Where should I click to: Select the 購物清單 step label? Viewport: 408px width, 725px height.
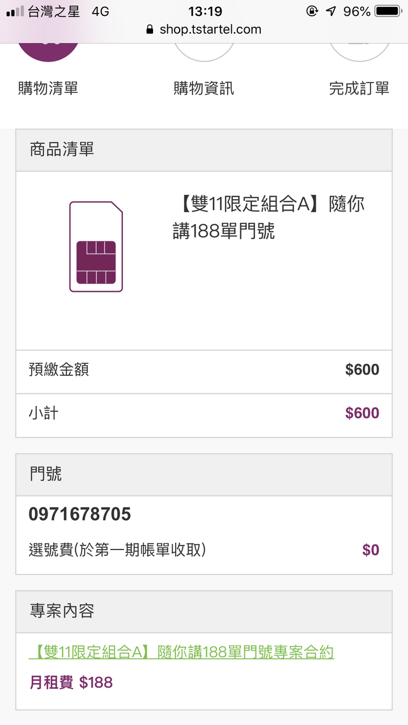coord(48,88)
